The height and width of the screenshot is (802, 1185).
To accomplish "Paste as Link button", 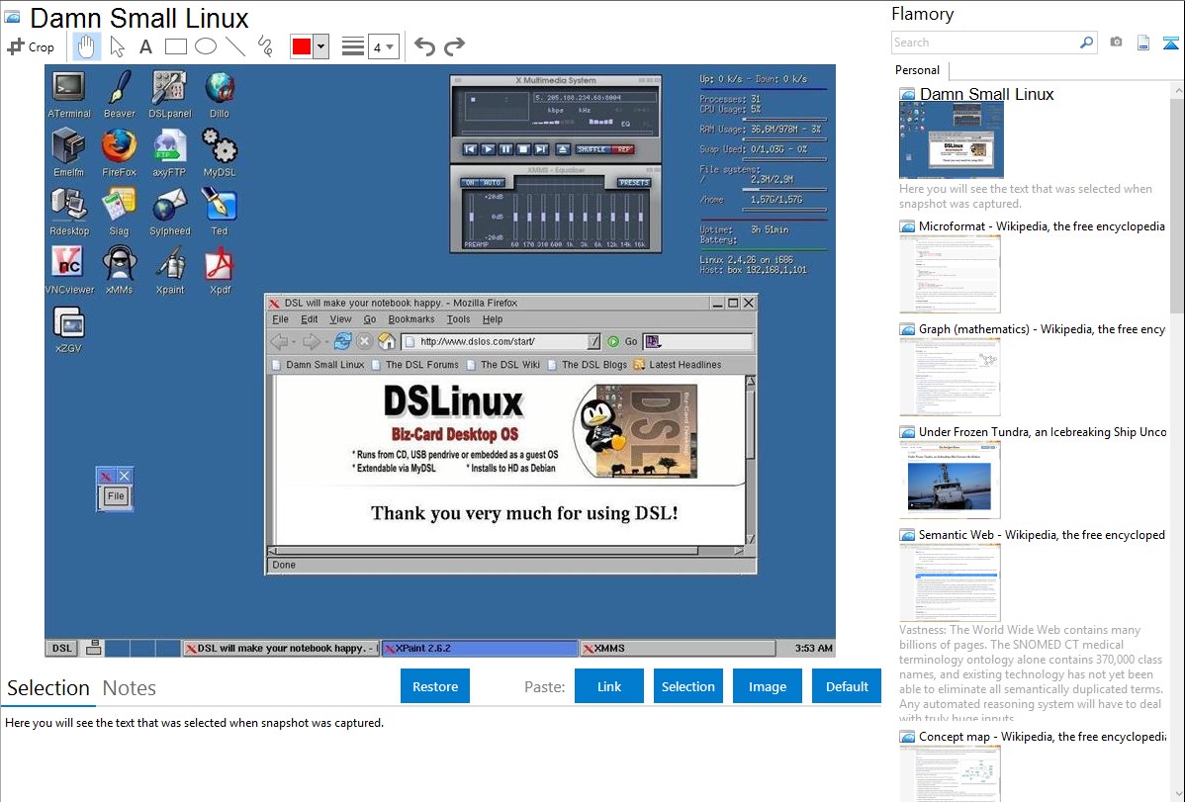I will click(x=609, y=686).
